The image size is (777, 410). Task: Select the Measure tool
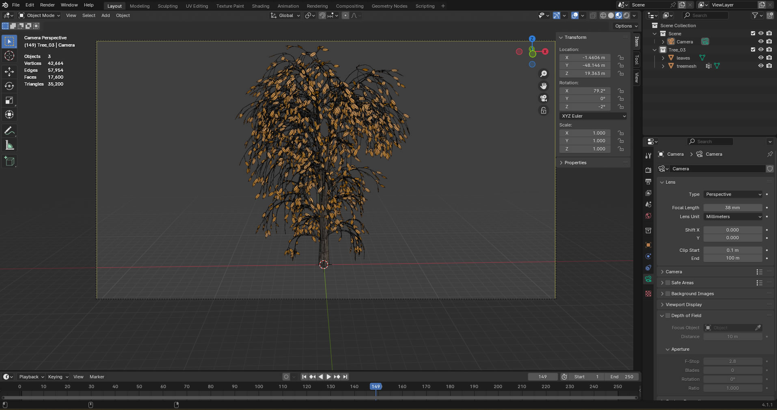coord(9,145)
